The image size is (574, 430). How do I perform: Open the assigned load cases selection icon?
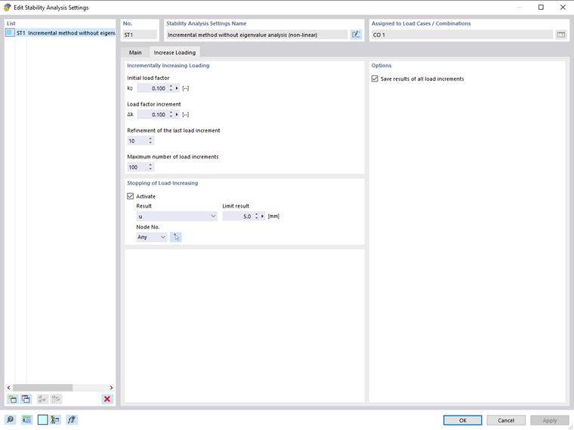point(561,35)
